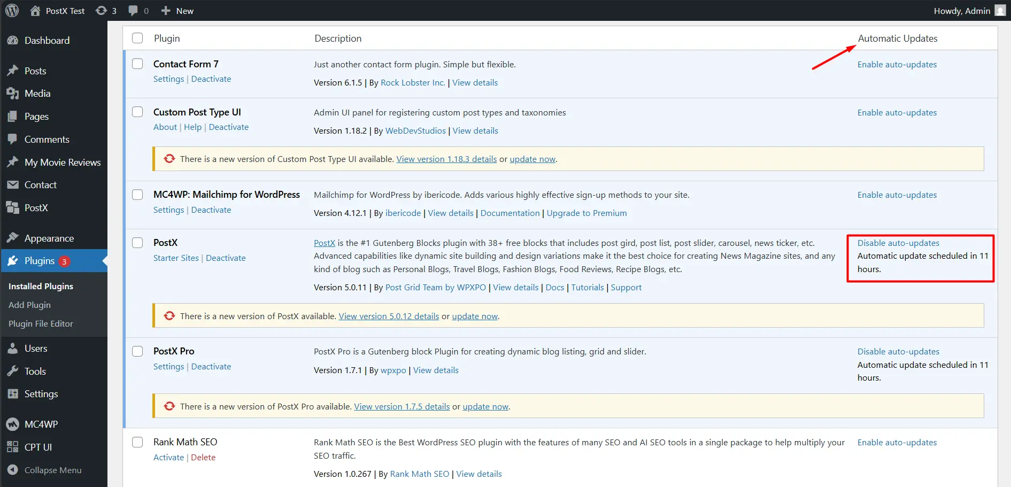Screen dimensions: 1011x487
Task: Click the Appearance paintbrush icon
Action: [13, 238]
